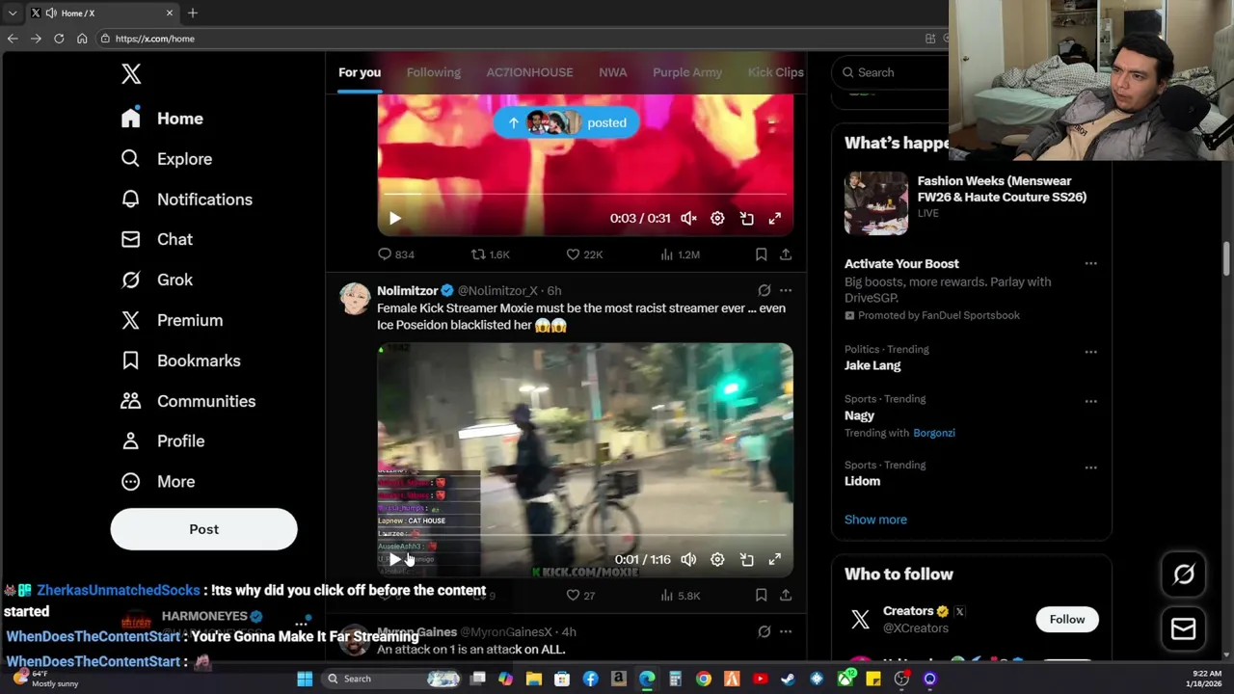1234x694 pixels.
Task: Play the top video at 0:03 / 0:31
Action: 395,219
